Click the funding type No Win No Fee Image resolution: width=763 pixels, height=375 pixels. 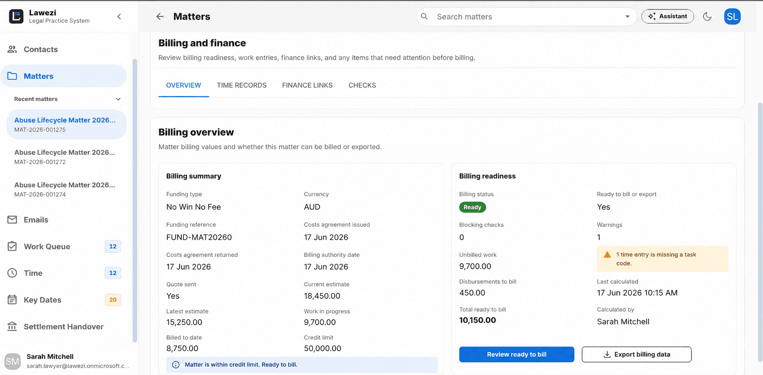pos(194,207)
